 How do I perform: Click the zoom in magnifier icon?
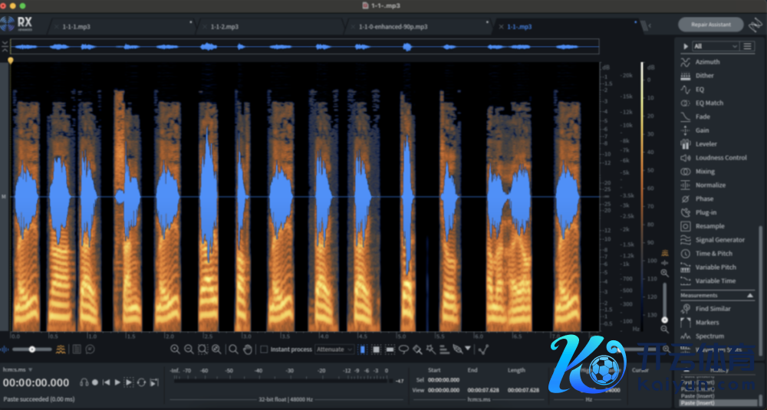(175, 349)
